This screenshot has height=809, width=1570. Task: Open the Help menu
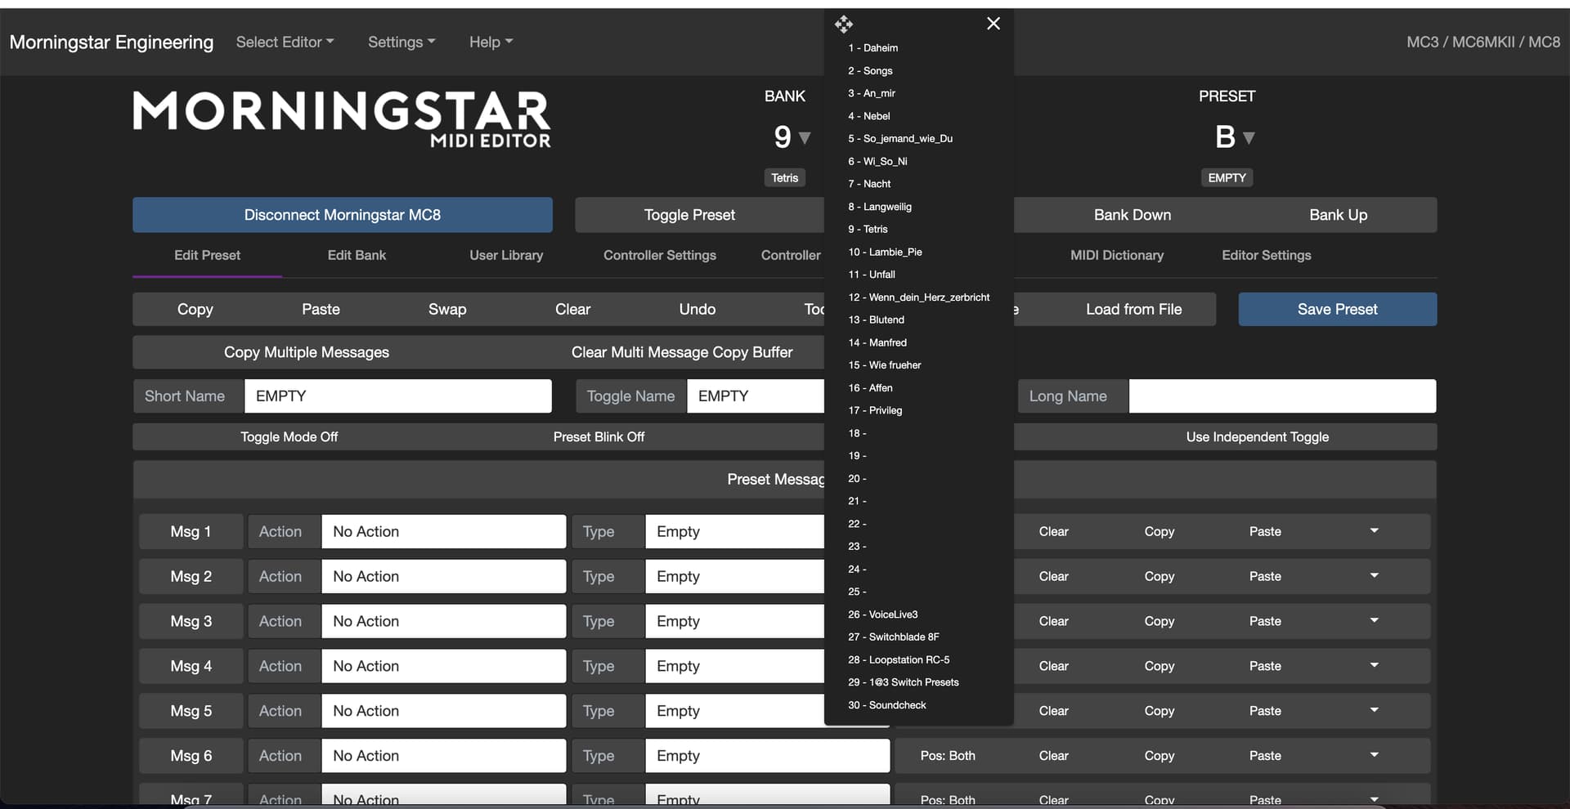pos(491,42)
